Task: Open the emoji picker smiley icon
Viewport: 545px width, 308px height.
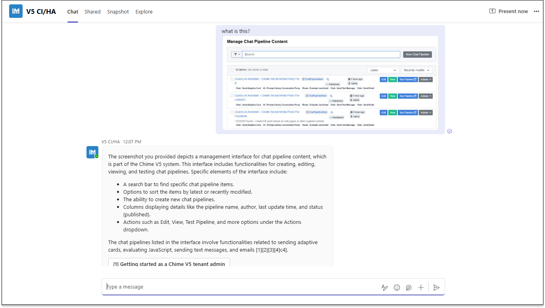Action: coord(397,287)
